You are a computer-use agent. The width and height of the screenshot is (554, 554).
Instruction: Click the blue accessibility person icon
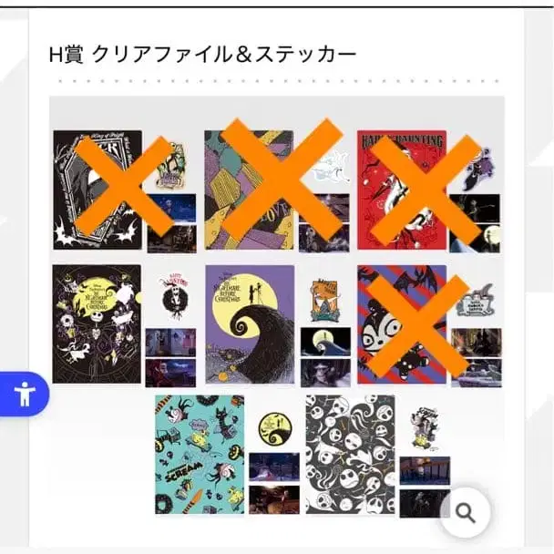coord(25,394)
